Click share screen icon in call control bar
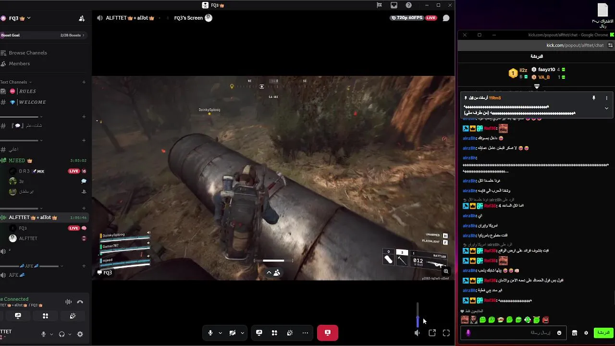 tap(259, 333)
